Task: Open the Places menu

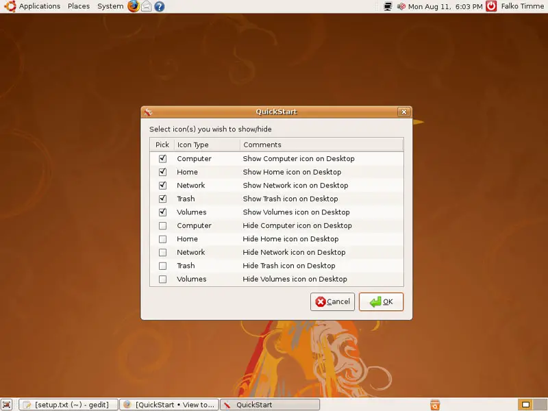Action: tap(79, 6)
